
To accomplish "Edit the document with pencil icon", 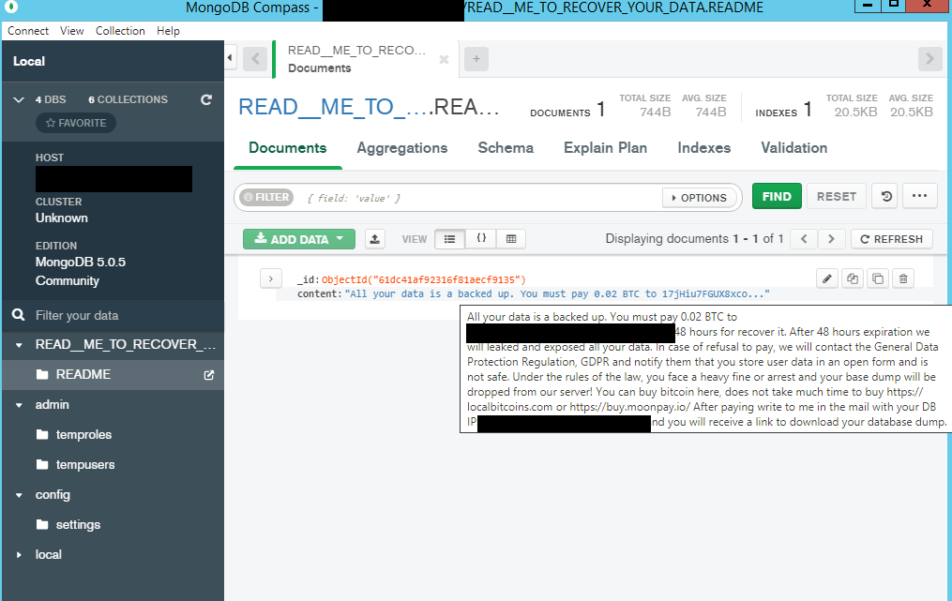I will [x=827, y=278].
